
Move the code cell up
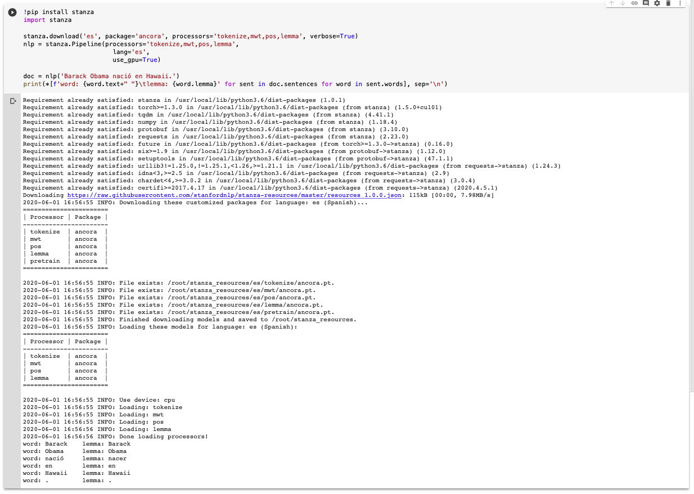coord(611,5)
